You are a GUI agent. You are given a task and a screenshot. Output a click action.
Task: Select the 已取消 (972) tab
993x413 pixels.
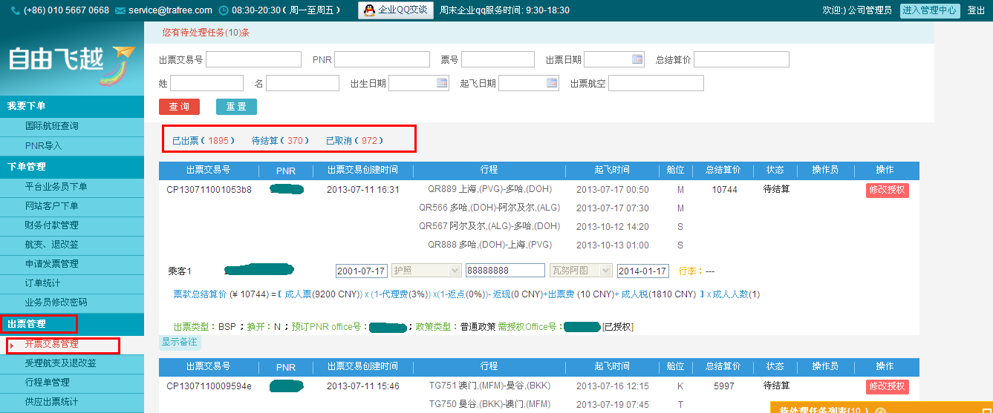(x=354, y=140)
